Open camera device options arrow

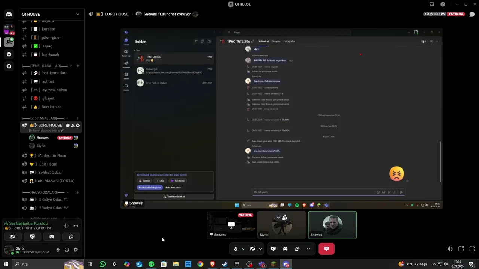pos(260,249)
